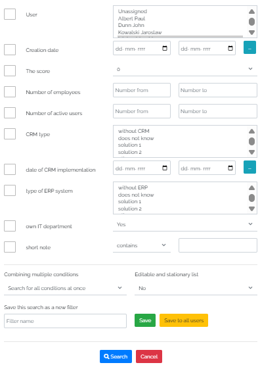
Task: Expand The score dropdown
Action: coord(185,69)
